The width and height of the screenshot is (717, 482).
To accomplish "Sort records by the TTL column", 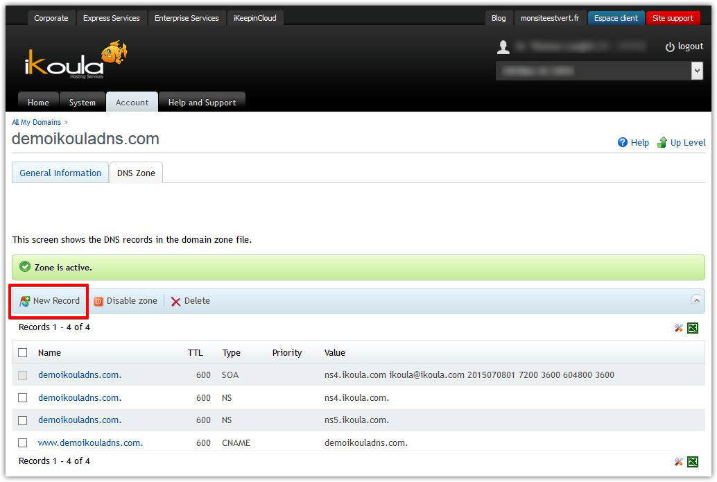I will [195, 352].
